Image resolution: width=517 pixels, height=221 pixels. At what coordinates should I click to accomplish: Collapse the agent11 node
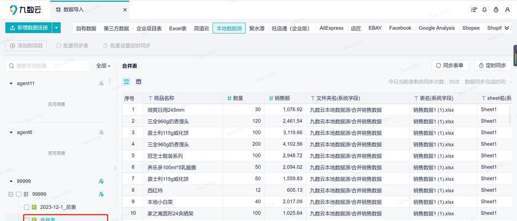pyautogui.click(x=11, y=83)
